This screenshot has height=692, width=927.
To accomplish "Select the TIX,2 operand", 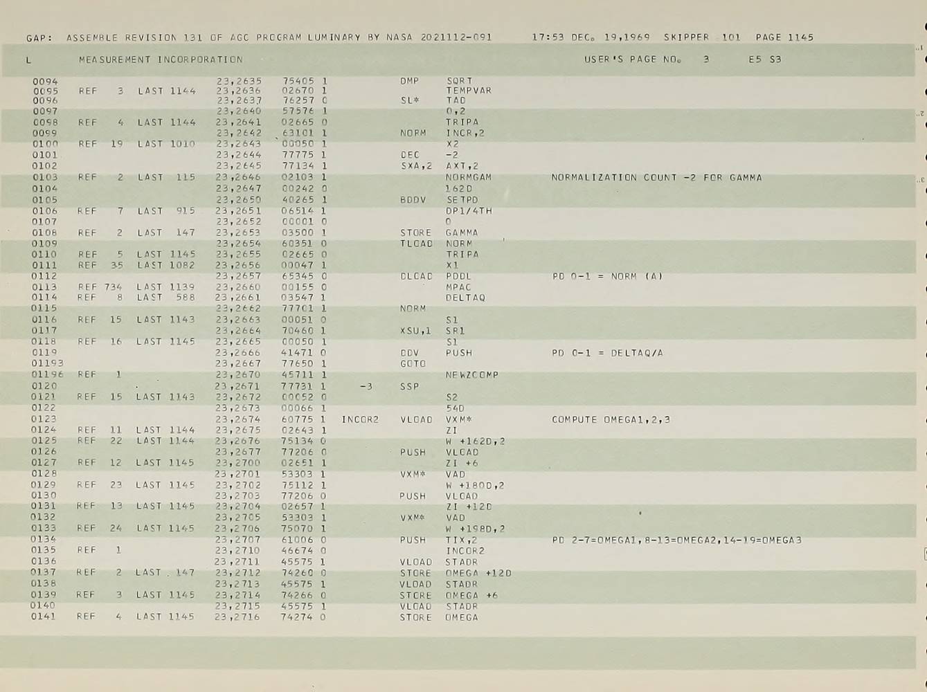I will click(461, 540).
